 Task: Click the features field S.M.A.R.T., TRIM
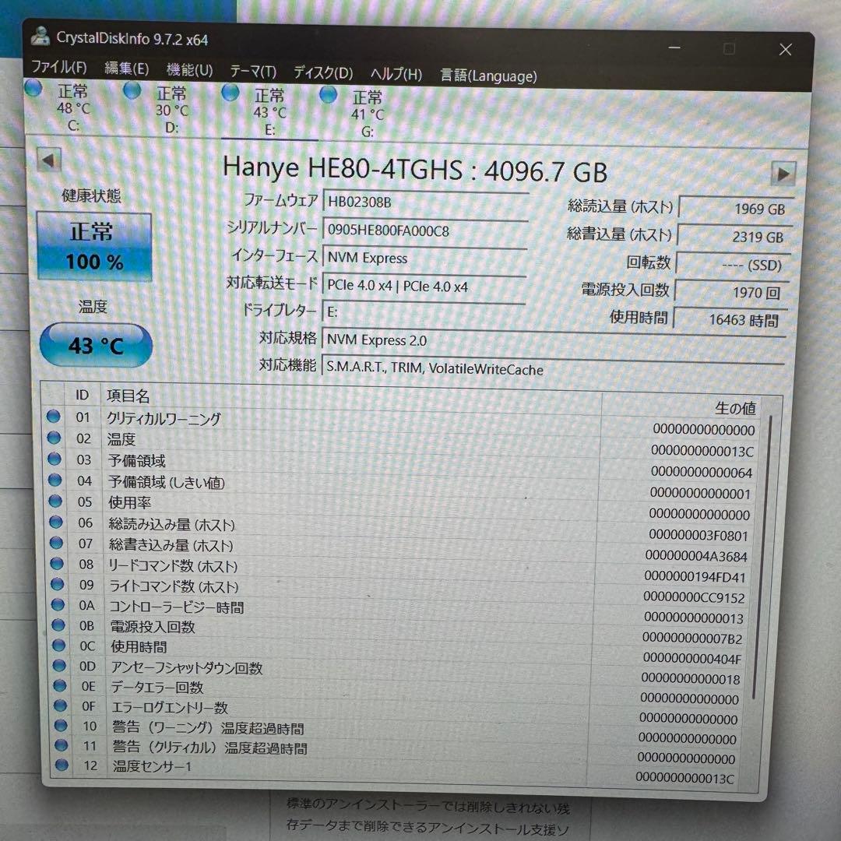coord(553,370)
